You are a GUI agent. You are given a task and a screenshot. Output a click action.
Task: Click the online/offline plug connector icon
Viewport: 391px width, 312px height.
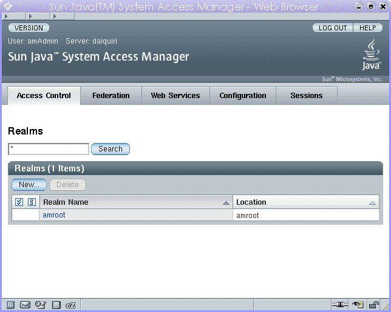click(x=339, y=305)
